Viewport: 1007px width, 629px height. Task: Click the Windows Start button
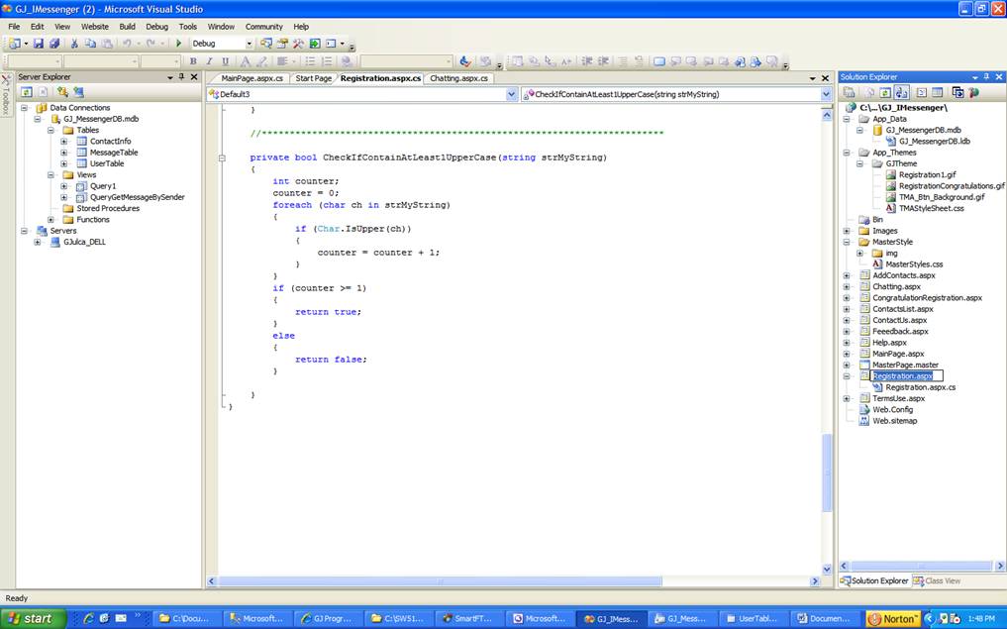pos(34,618)
